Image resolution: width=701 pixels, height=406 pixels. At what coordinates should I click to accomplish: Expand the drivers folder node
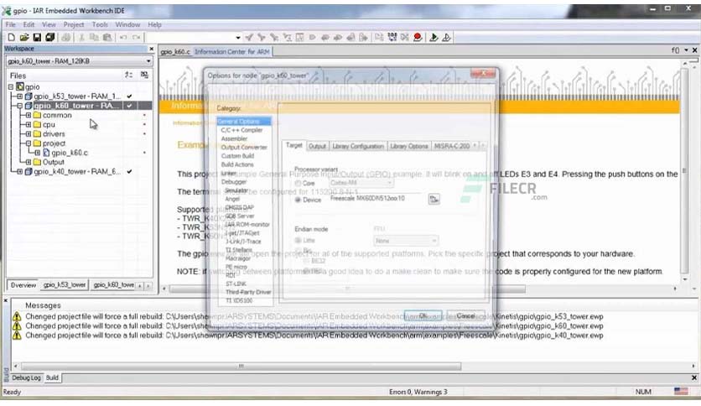pos(29,133)
